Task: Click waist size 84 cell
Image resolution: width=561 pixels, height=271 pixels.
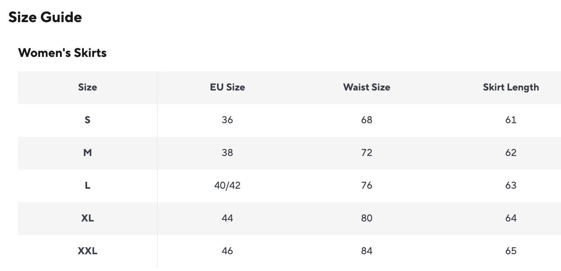Action: [367, 251]
